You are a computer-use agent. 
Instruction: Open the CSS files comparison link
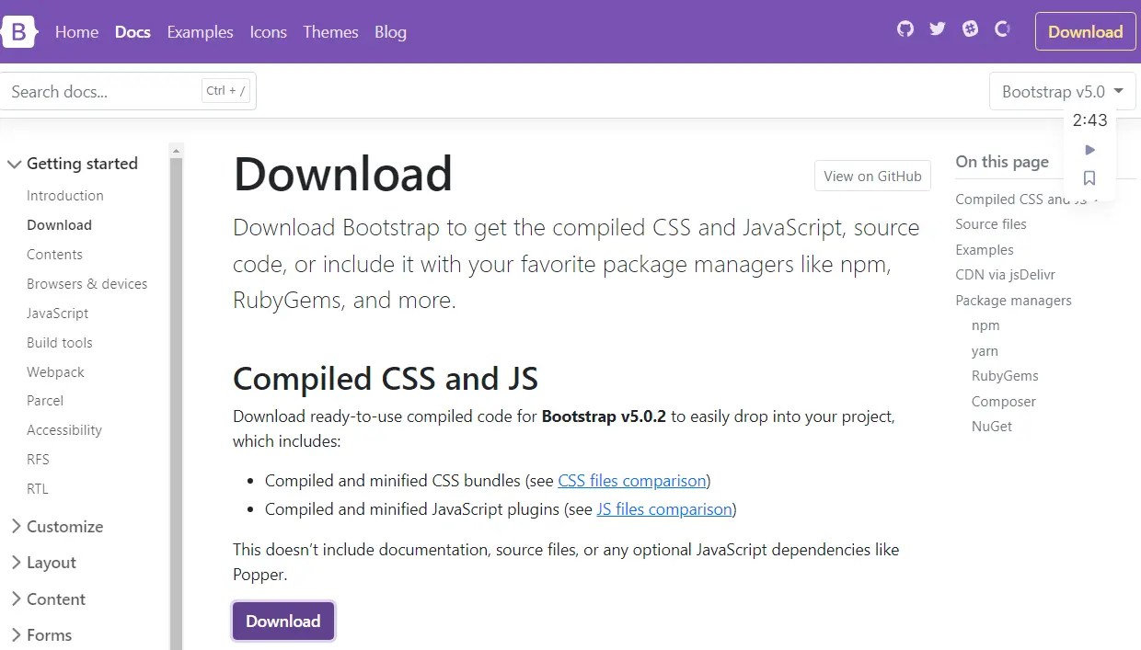tap(632, 480)
